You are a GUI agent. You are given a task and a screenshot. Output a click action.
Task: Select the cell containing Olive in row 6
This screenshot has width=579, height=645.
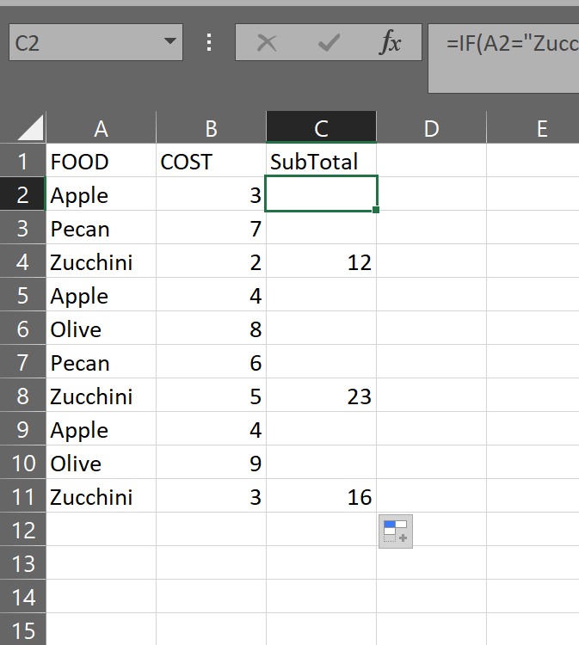coord(102,329)
